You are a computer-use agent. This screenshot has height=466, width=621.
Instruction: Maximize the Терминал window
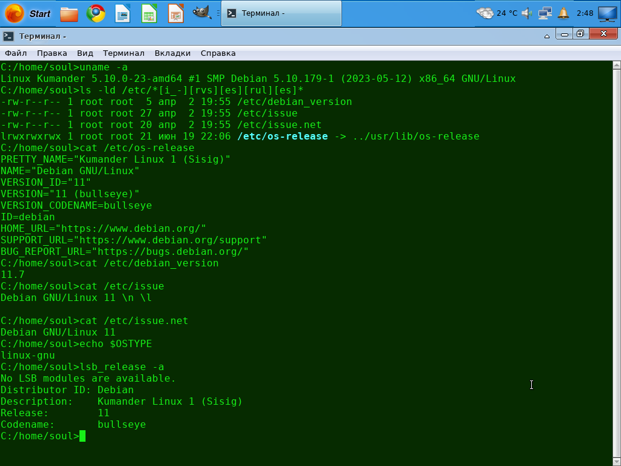580,34
